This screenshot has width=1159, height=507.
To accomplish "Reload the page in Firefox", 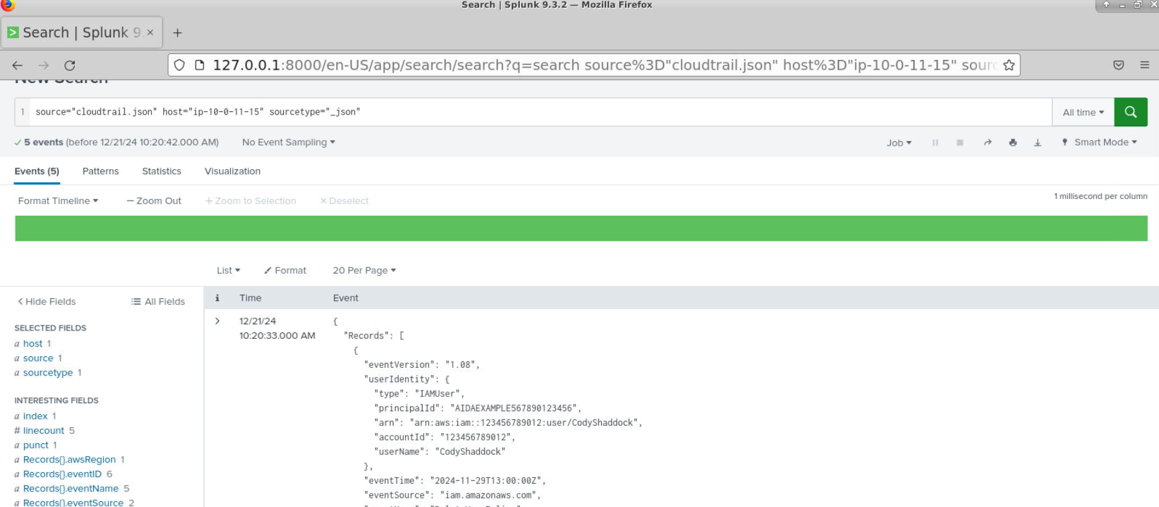I will pyautogui.click(x=70, y=65).
